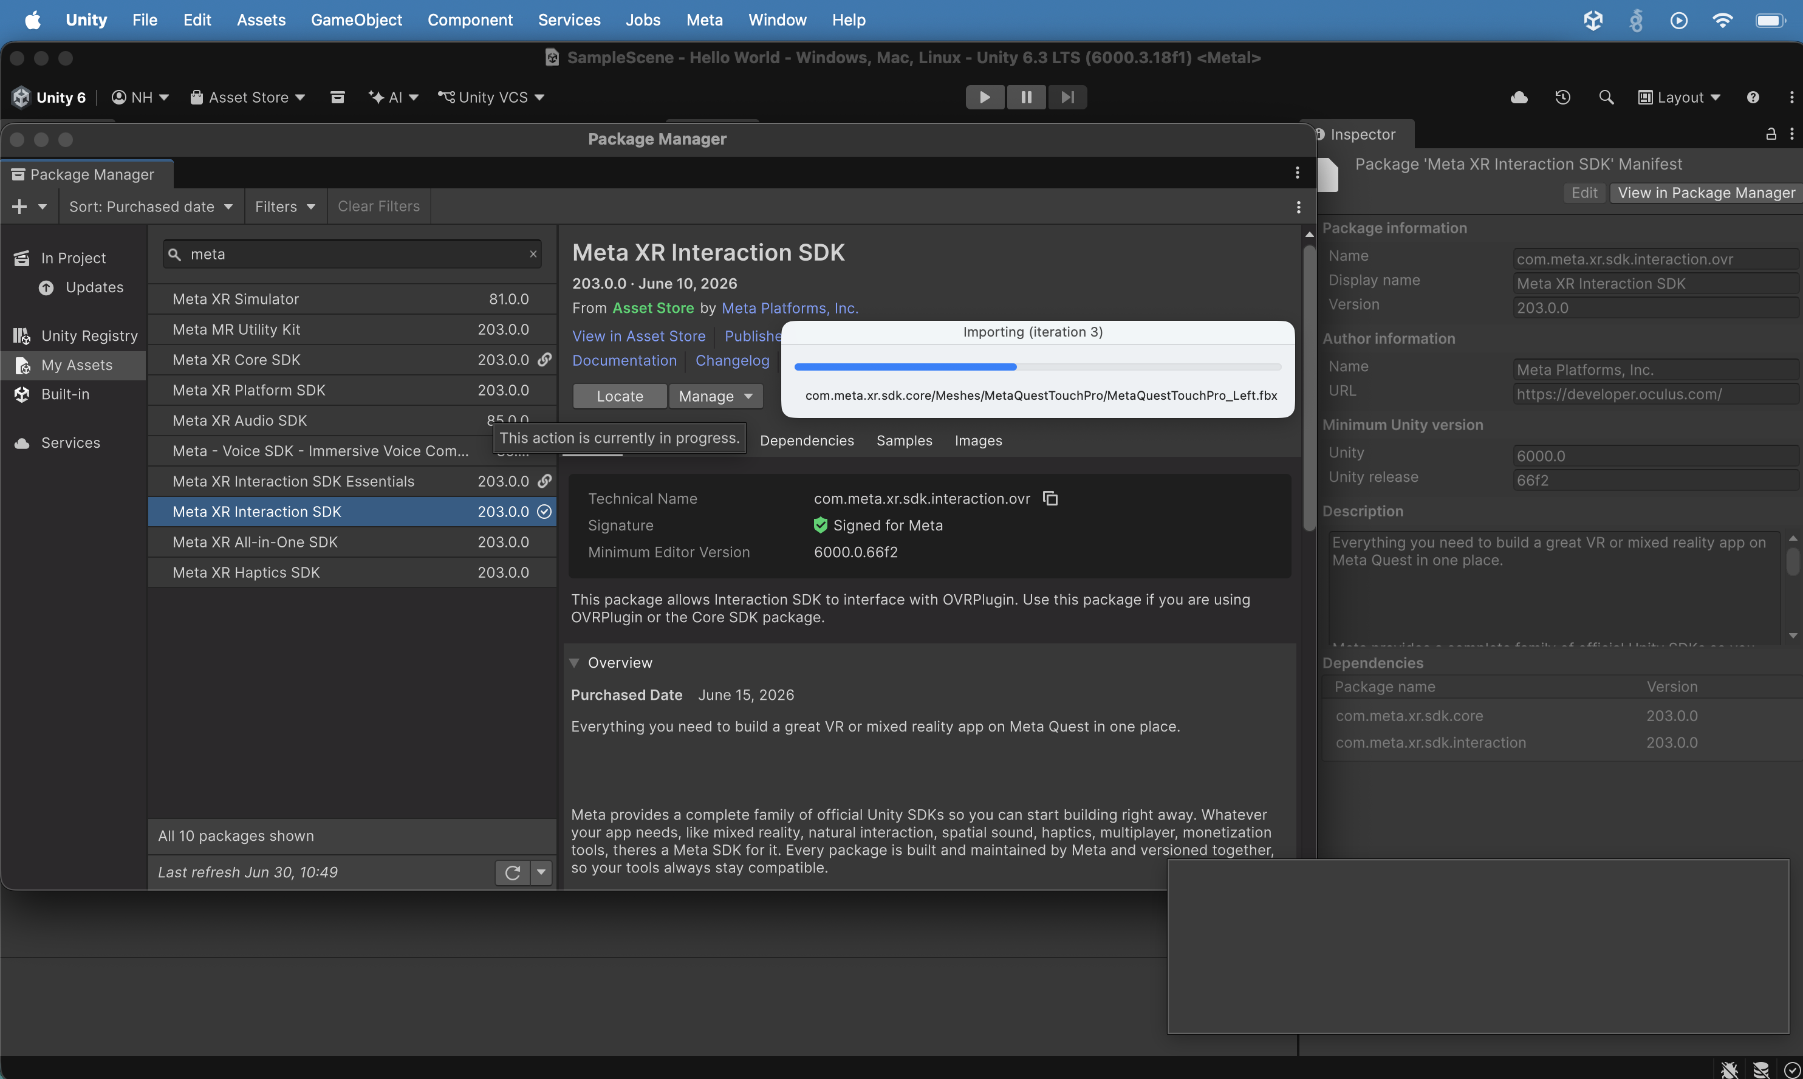Switch to the Images tab
The image size is (1803, 1079).
978,440
